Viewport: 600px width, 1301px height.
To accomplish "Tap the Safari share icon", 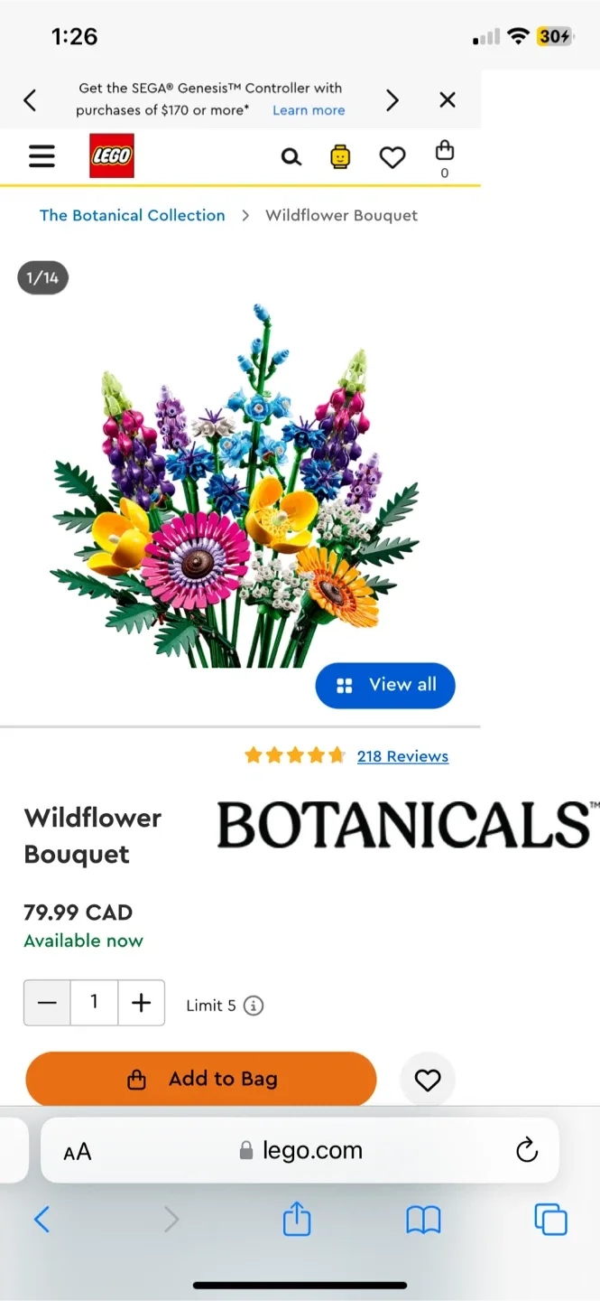I will click(297, 1220).
